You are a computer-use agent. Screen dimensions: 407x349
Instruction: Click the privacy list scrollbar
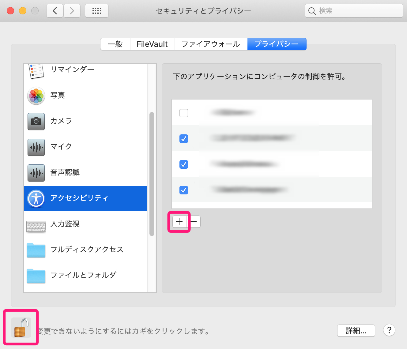pos(152,174)
